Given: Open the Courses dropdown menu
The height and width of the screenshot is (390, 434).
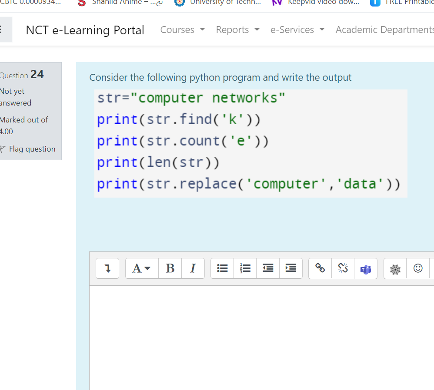Looking at the screenshot, I should click(x=182, y=30).
